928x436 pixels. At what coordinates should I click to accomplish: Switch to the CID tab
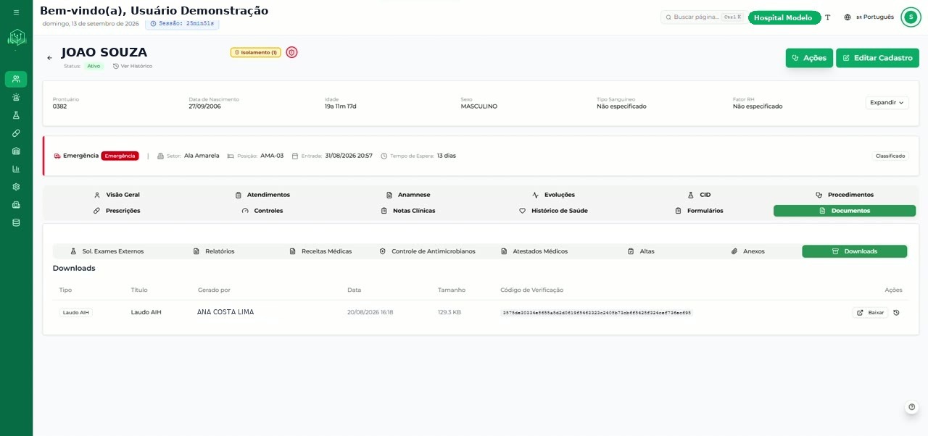click(x=700, y=195)
